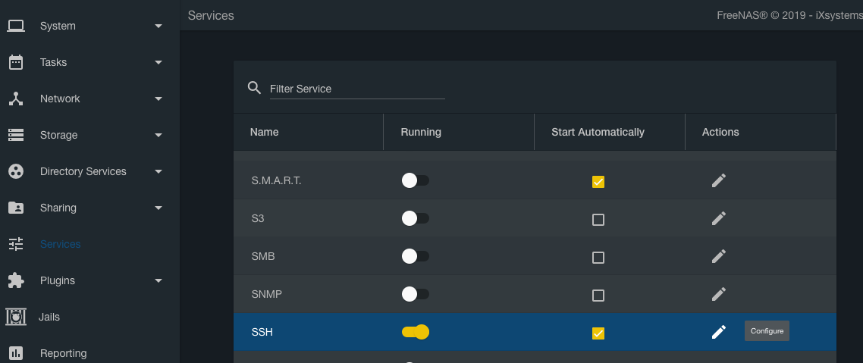
Task: Uncheck Start Automatically for SSH
Action: click(598, 333)
